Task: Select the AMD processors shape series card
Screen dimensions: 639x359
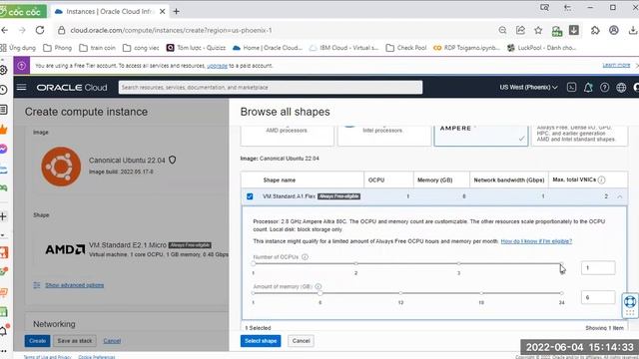Action: click(287, 136)
